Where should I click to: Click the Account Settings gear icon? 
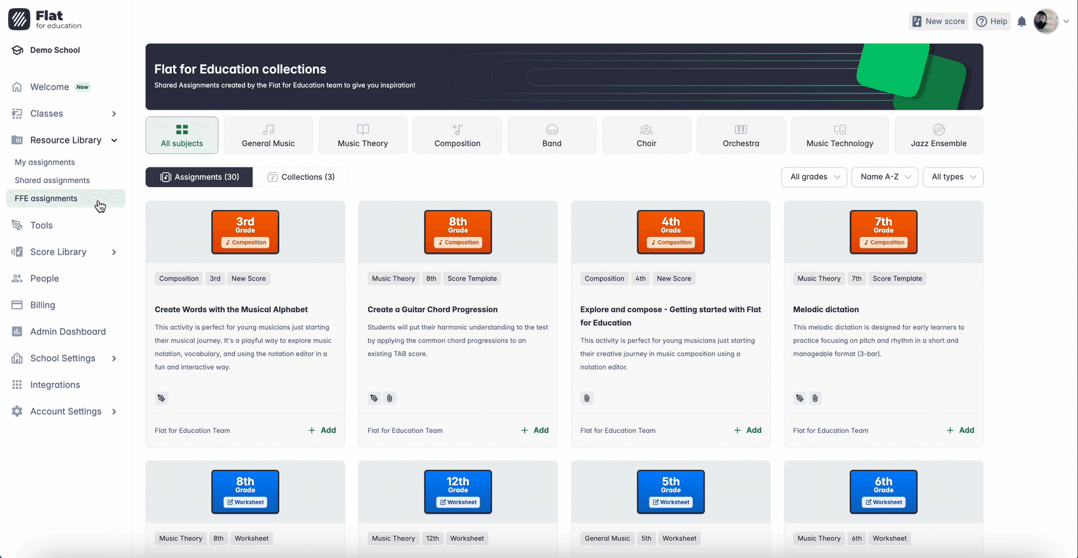pyautogui.click(x=17, y=411)
